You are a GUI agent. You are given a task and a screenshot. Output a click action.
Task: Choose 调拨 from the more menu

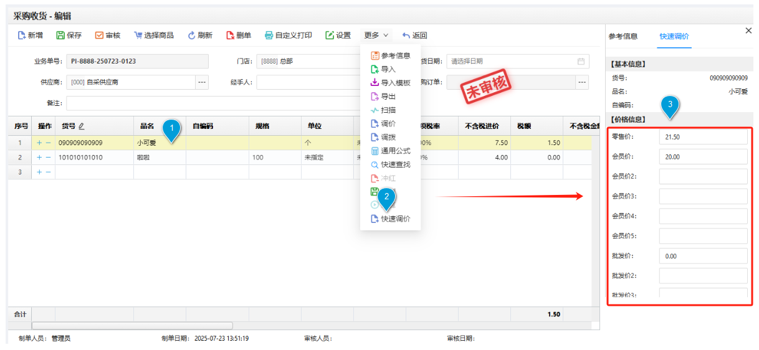383,137
